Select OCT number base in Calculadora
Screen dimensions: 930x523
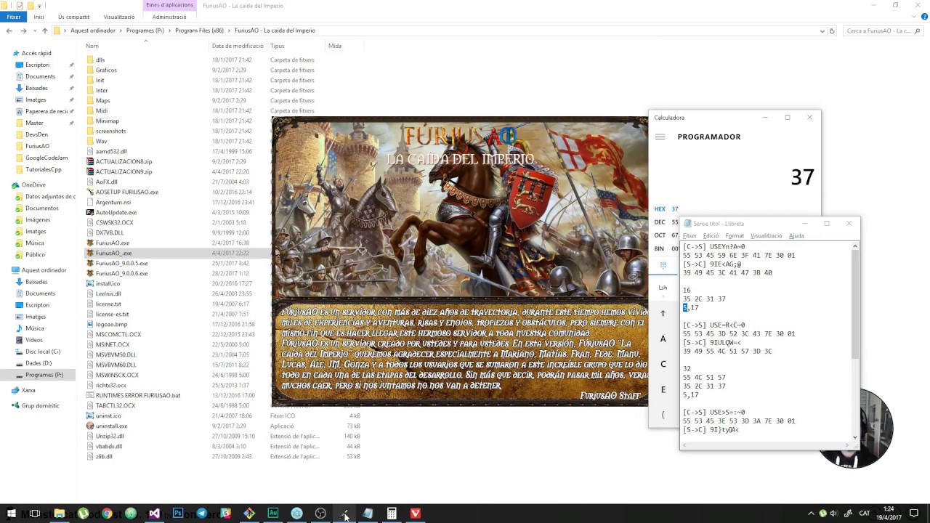pyautogui.click(x=666, y=235)
